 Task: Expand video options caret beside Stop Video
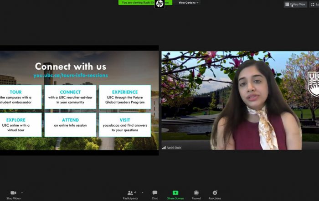(x=22, y=193)
